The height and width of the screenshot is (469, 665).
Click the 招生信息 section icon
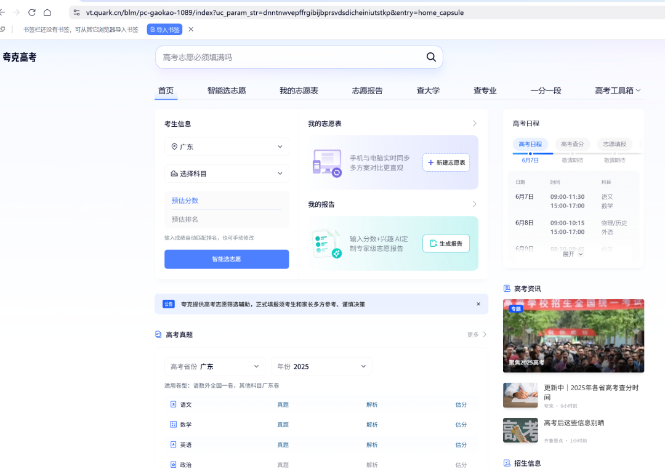pos(507,463)
